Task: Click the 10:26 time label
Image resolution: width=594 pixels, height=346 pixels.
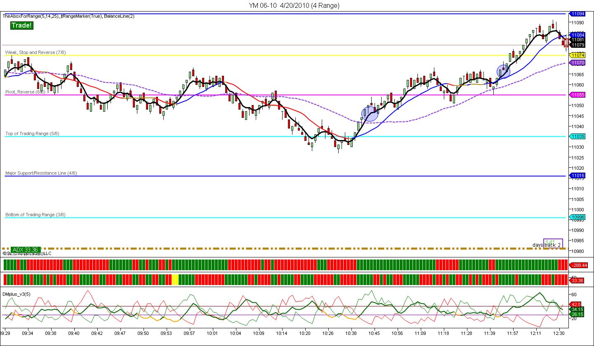Action: (x=328, y=333)
